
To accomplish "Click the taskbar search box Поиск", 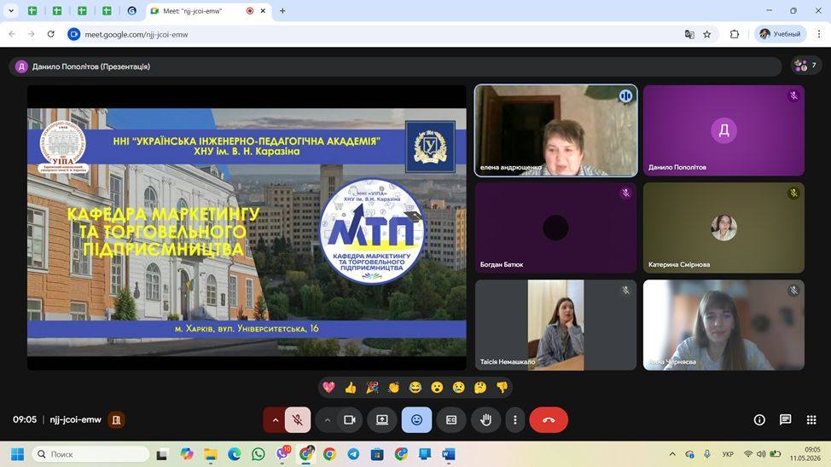I will (x=90, y=454).
